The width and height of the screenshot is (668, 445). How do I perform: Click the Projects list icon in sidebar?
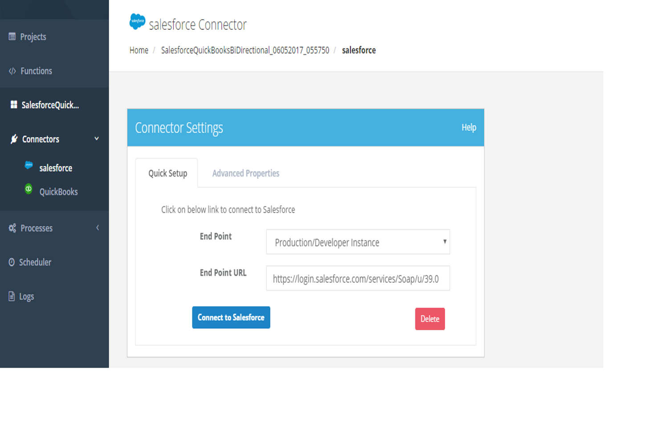click(x=12, y=36)
